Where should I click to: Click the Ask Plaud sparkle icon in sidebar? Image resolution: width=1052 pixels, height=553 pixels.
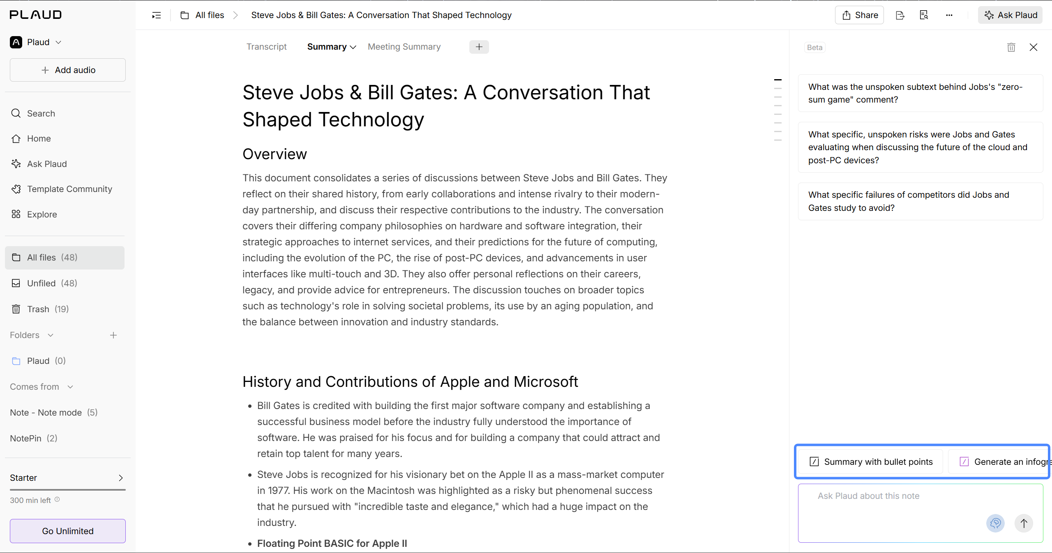click(x=16, y=164)
